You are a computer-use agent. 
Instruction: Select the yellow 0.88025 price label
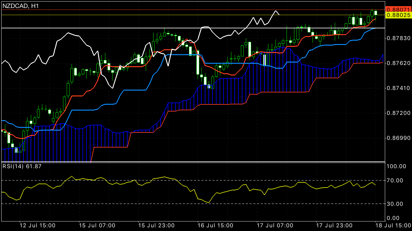398,15
